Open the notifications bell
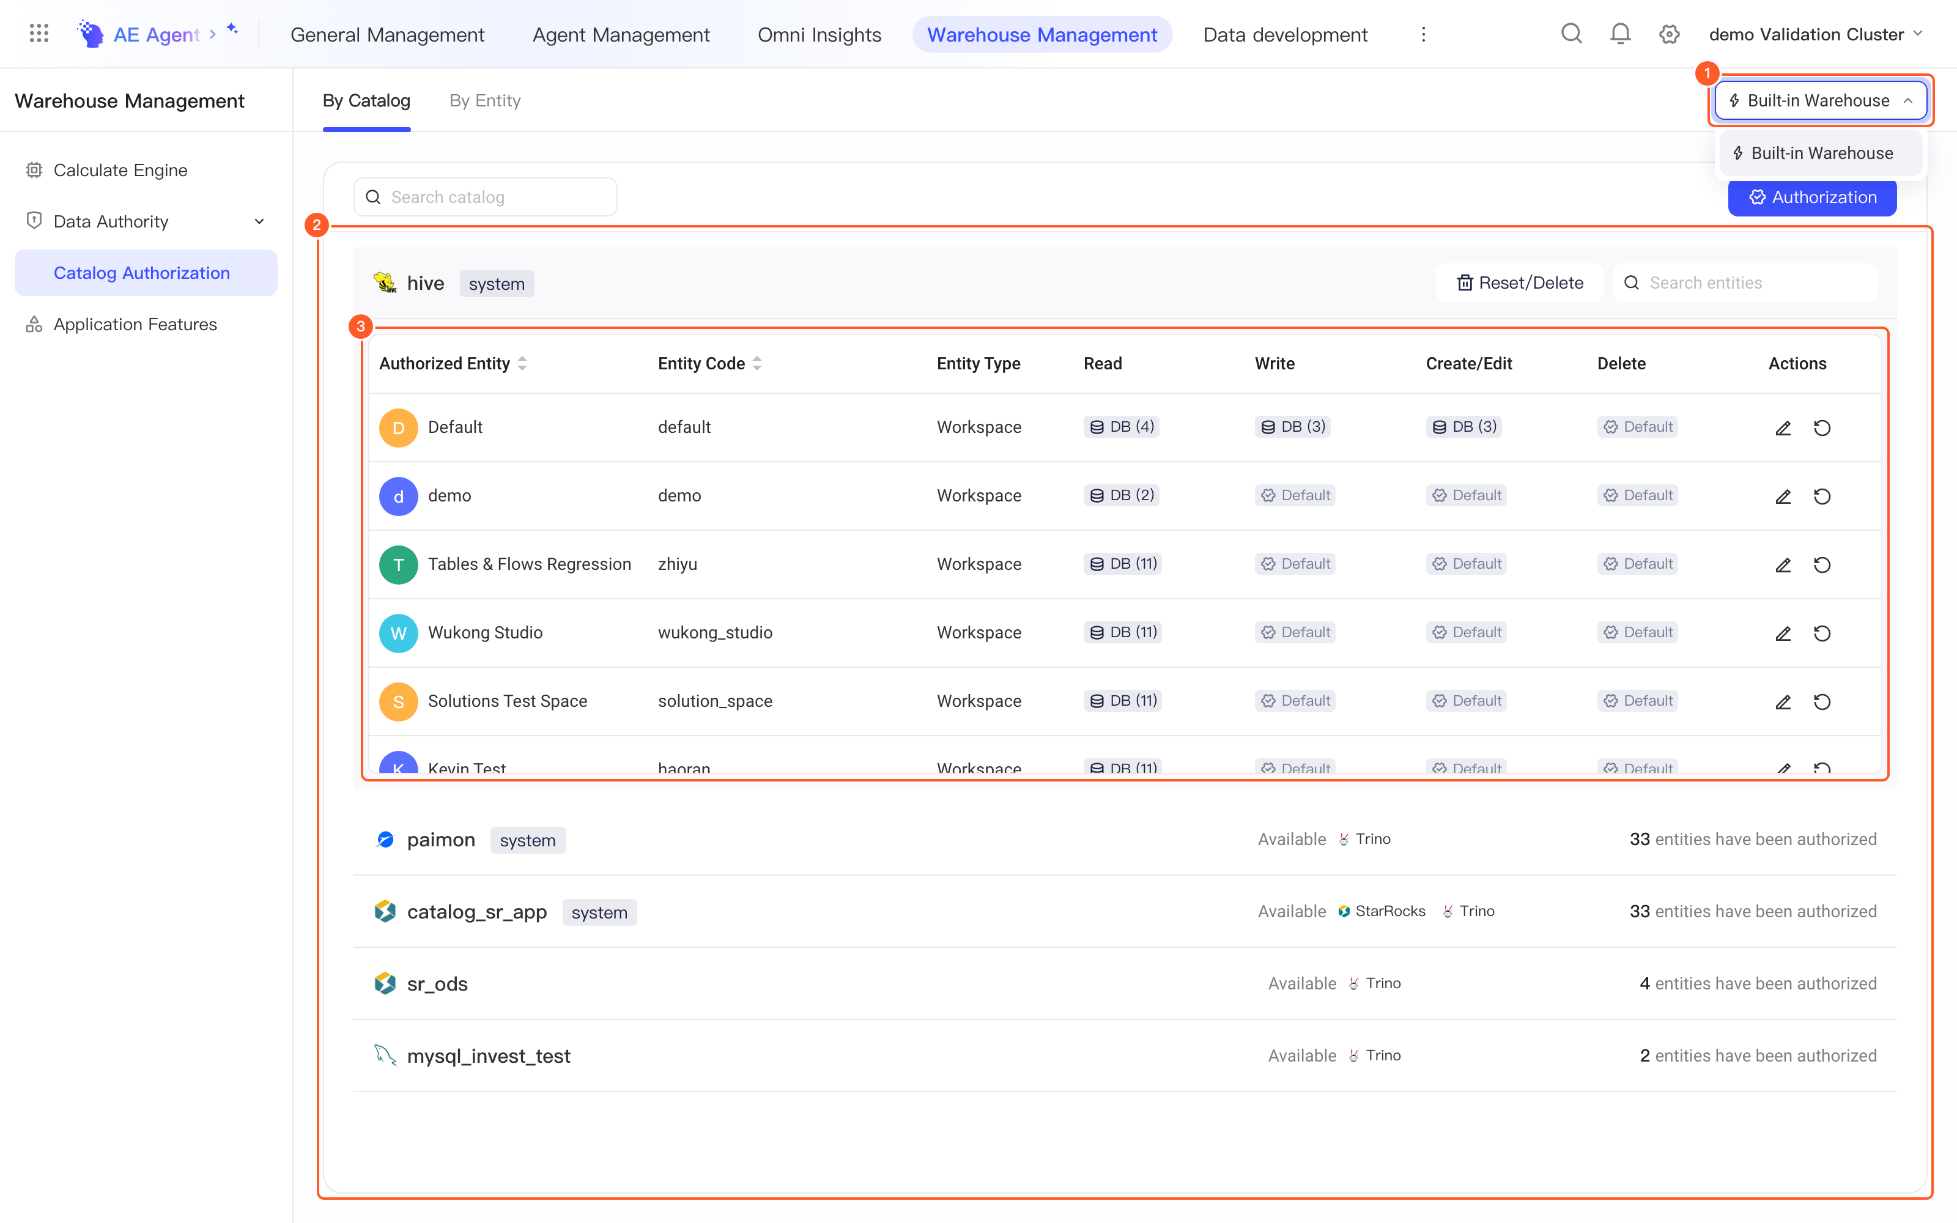1957x1223 pixels. [x=1620, y=34]
